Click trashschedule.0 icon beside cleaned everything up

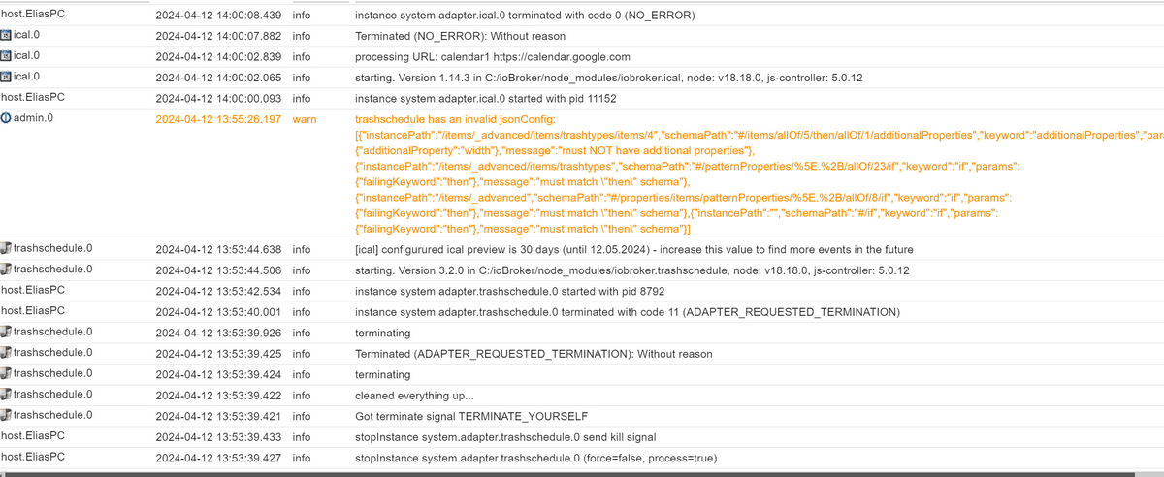pyautogui.click(x=6, y=395)
